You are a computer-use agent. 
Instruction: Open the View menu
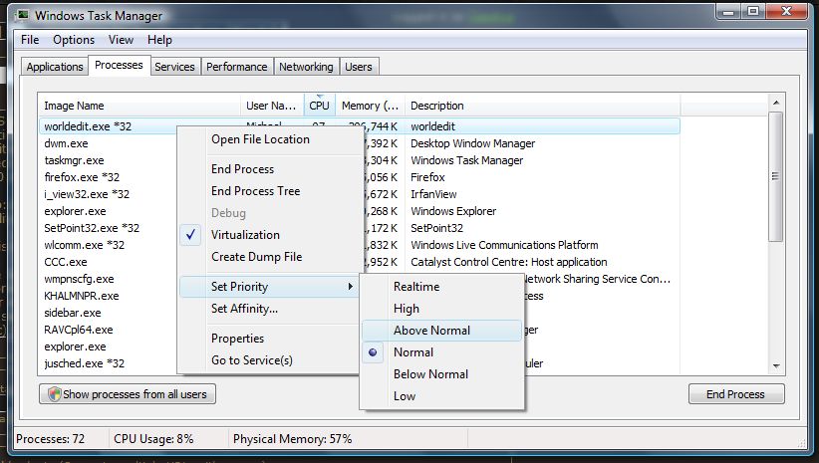coord(121,40)
